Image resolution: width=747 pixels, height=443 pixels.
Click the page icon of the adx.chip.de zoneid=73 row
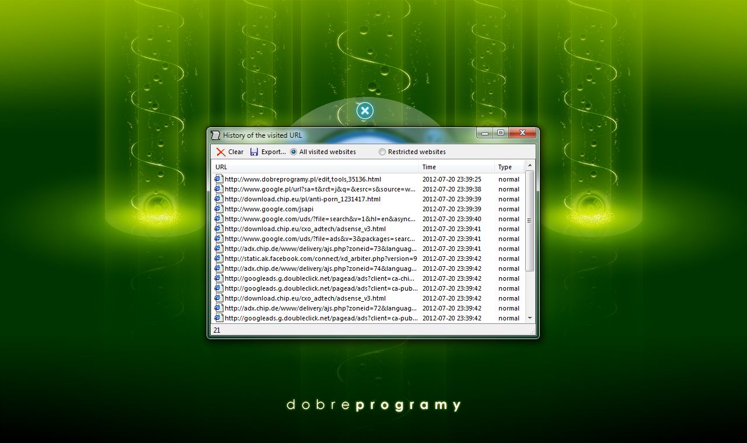pyautogui.click(x=219, y=249)
